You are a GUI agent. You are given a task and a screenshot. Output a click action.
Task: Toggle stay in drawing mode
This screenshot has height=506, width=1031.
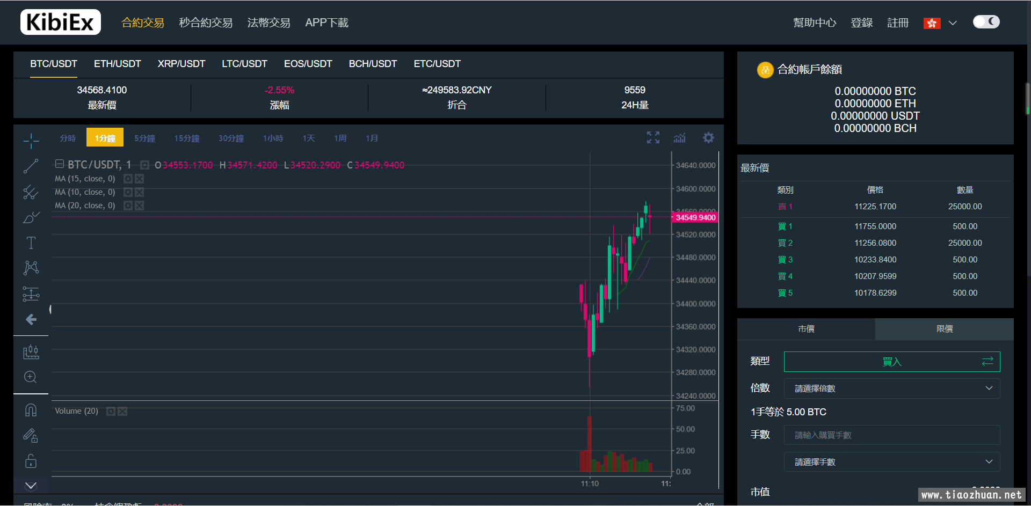point(31,436)
